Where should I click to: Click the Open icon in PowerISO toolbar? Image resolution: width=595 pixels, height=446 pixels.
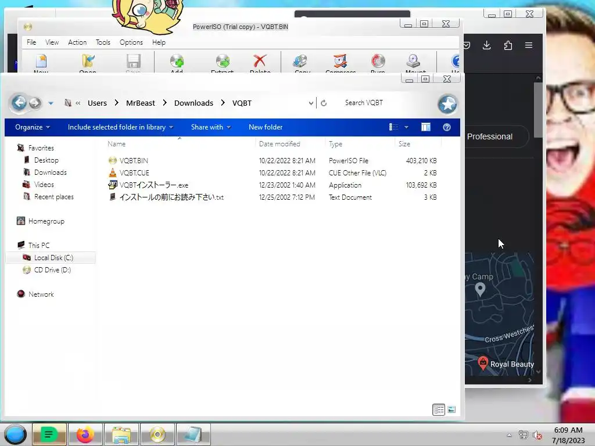click(88, 62)
